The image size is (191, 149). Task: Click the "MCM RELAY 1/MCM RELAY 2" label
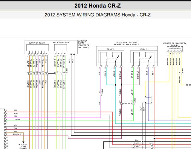(126, 45)
